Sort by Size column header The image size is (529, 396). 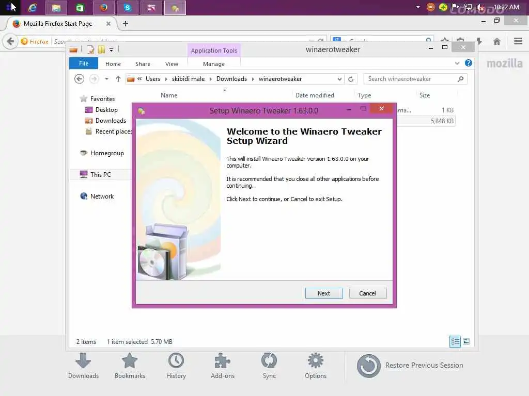pyautogui.click(x=425, y=95)
